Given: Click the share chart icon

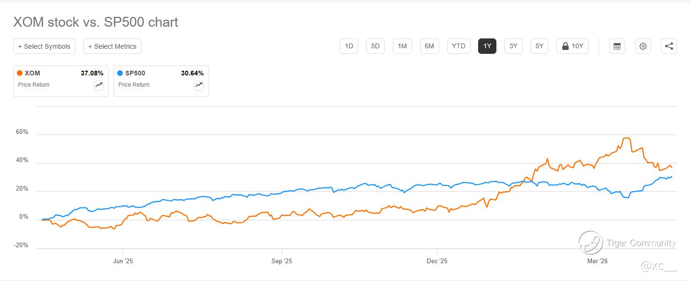Looking at the screenshot, I should click(x=669, y=46).
